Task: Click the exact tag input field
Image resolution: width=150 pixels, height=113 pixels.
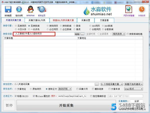Action: click(x=125, y=96)
